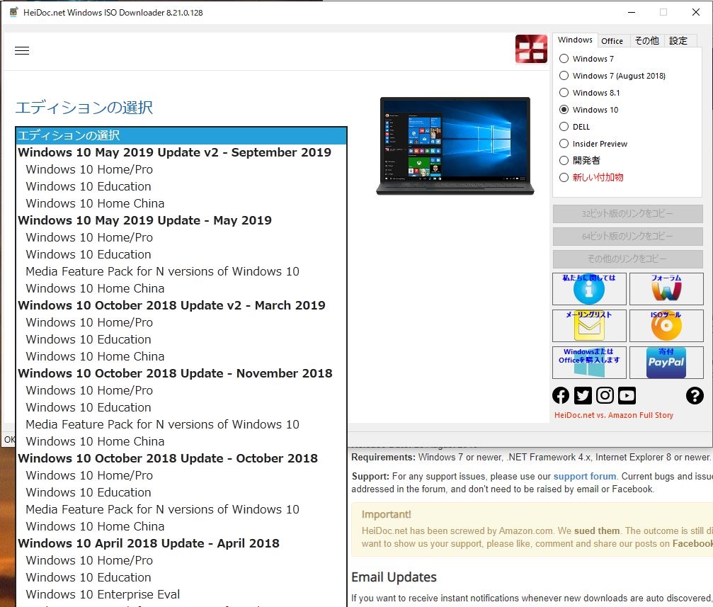This screenshot has width=713, height=607.
Task: Choose Home China under October 2018 Update - October 2018
Action: pyautogui.click(x=181, y=526)
